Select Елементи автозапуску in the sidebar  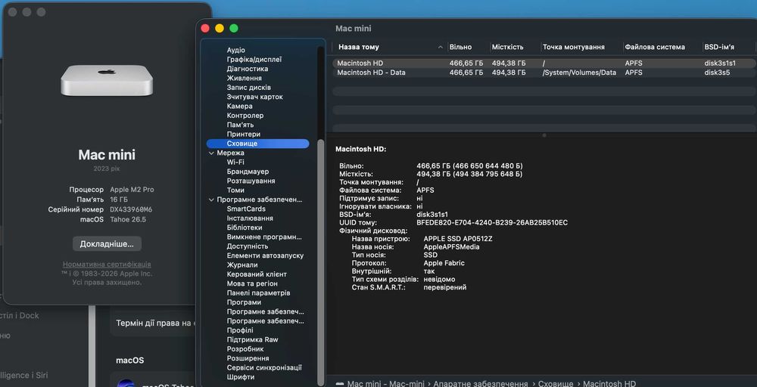265,255
